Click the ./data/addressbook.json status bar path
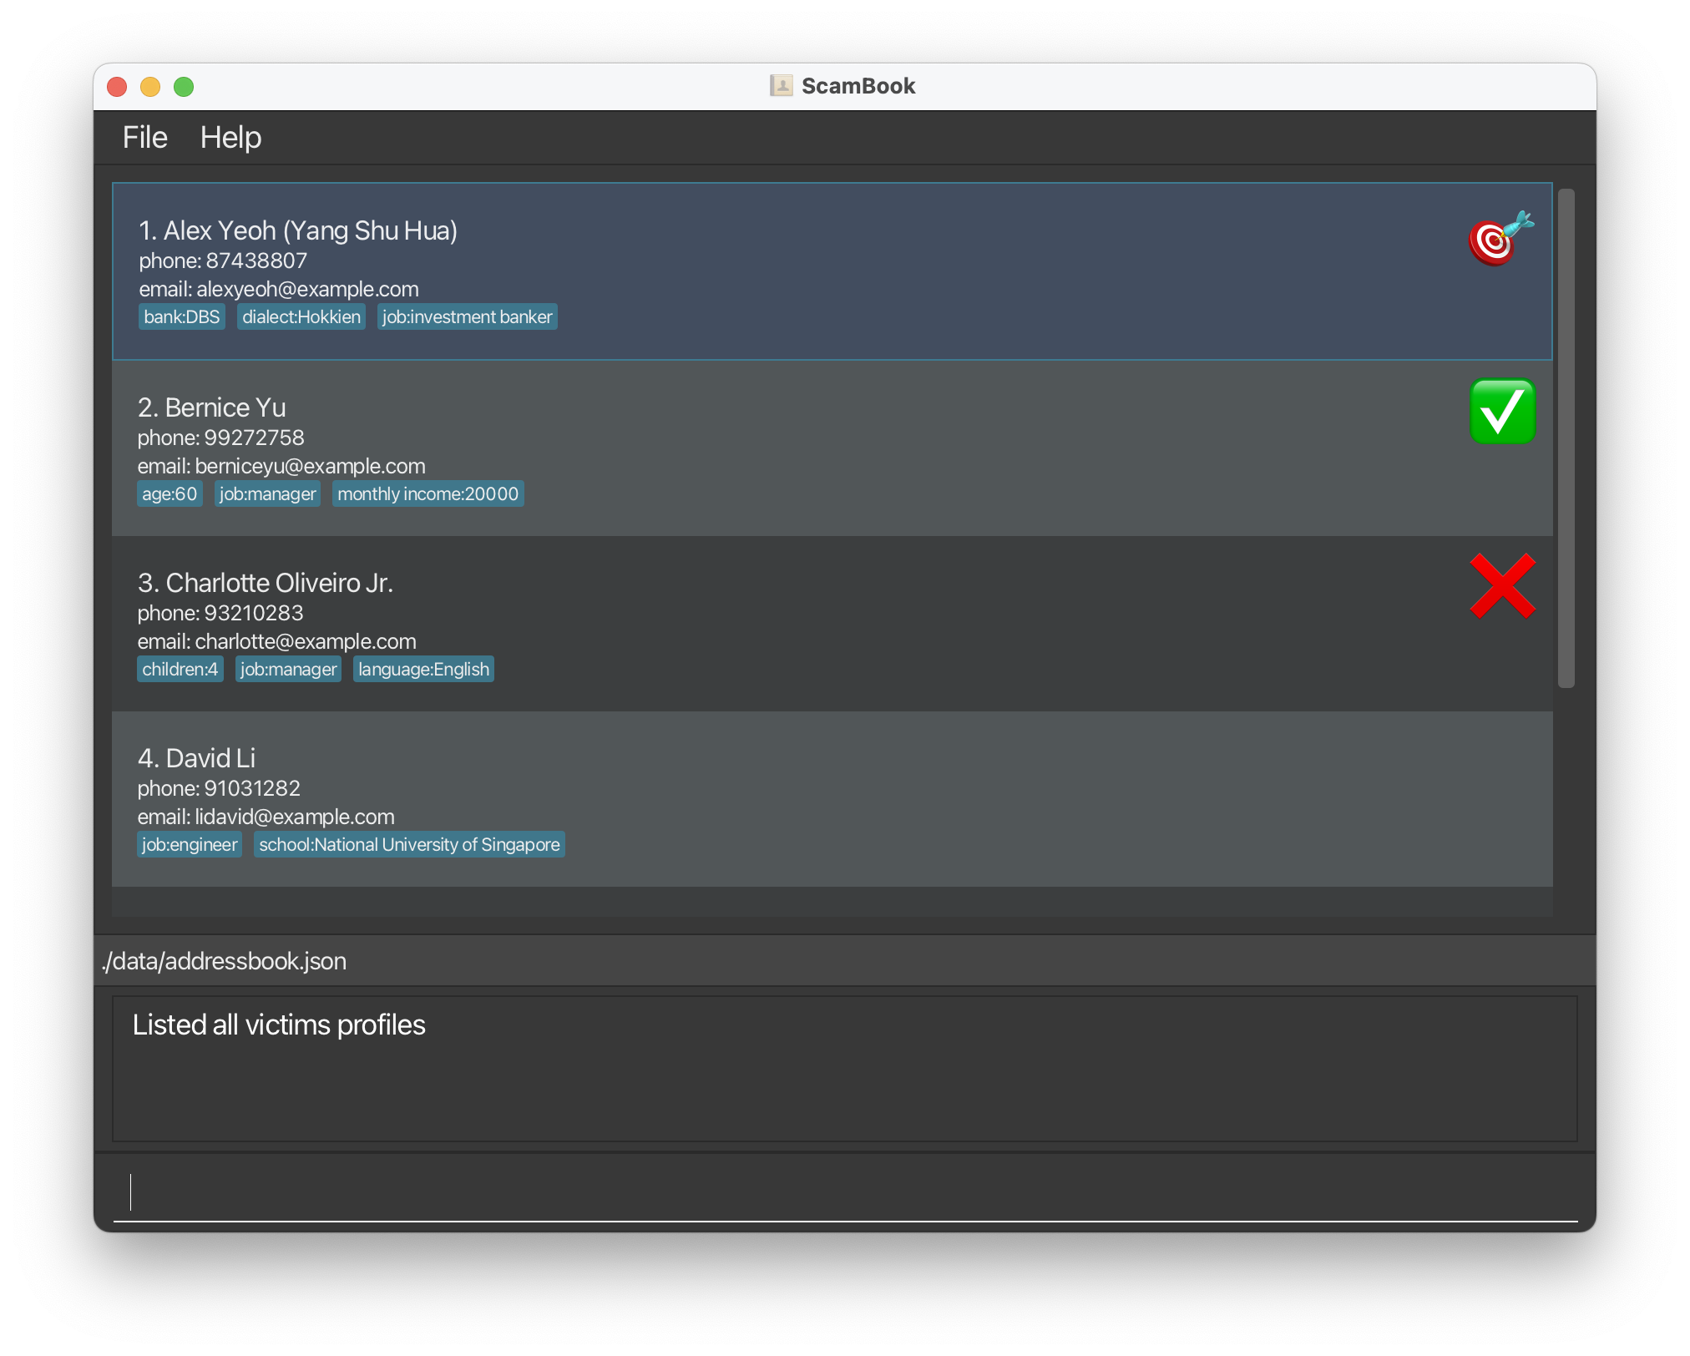 (x=224, y=961)
